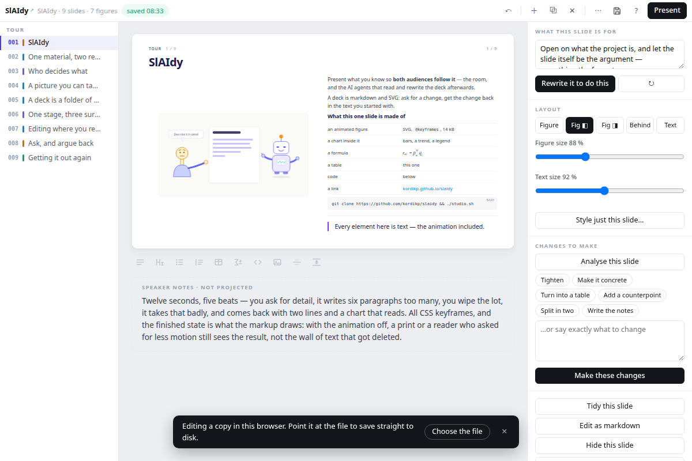Undo the last change
The image size is (692, 461).
tap(508, 10)
